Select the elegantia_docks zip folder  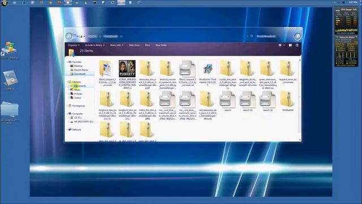click(x=247, y=69)
